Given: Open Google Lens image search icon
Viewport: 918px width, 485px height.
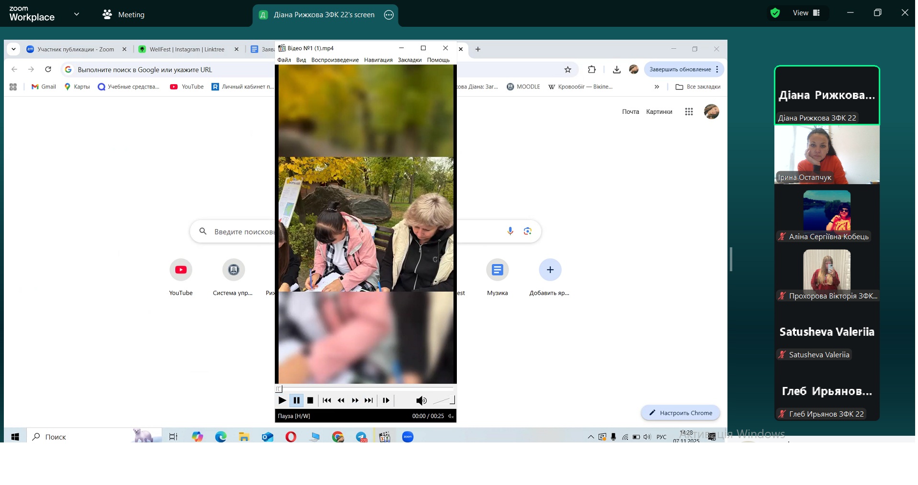Looking at the screenshot, I should point(527,231).
